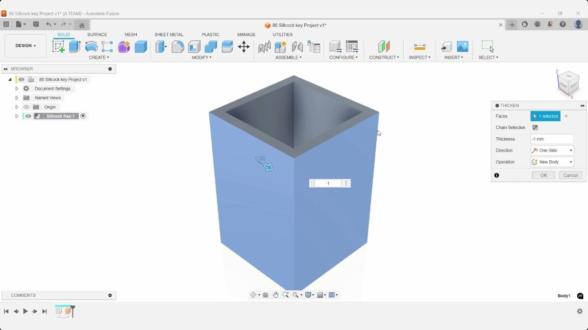Open the MODIFY menu dropdown
The image size is (588, 330).
202,58
